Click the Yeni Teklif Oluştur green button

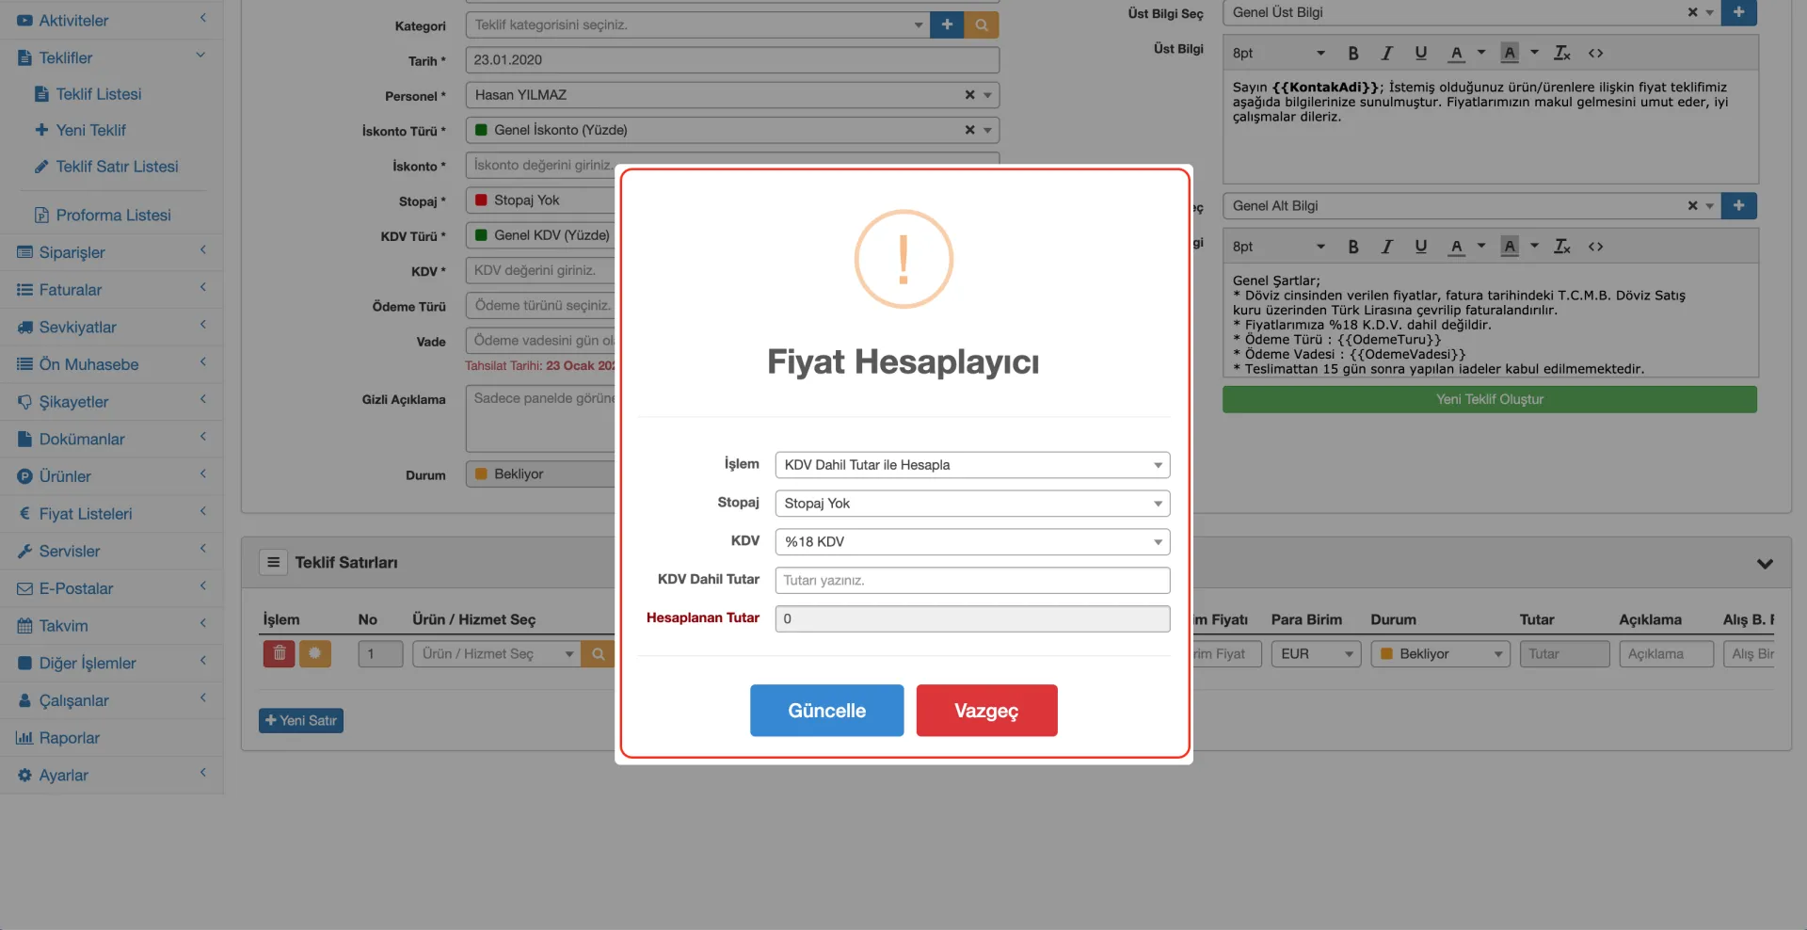1489,399
